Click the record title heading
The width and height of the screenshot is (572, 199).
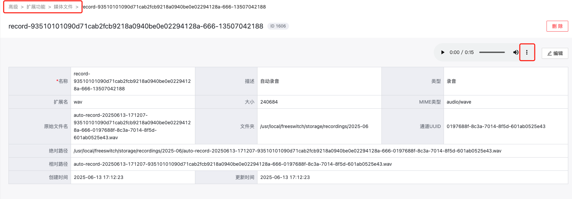coord(136,26)
